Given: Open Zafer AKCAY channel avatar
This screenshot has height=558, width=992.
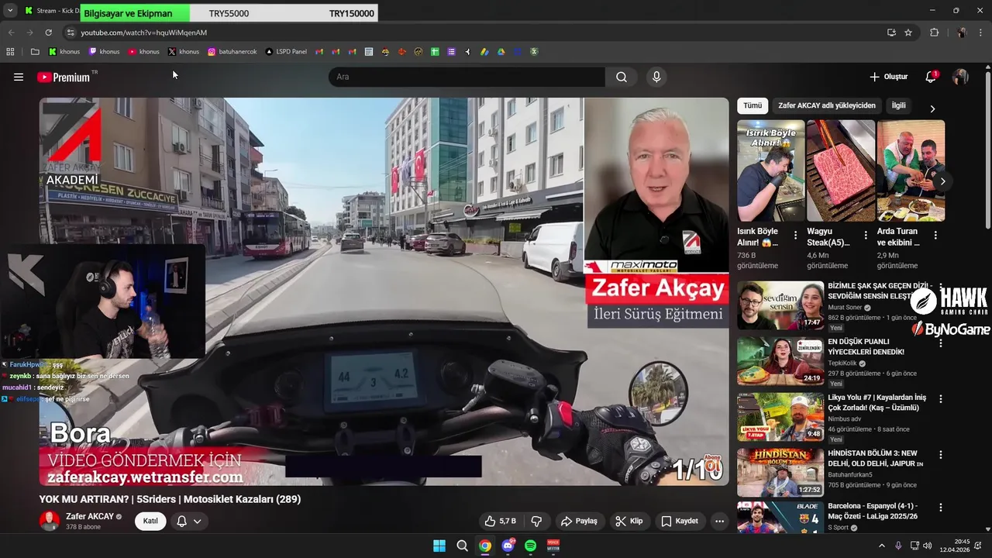Looking at the screenshot, I should point(50,521).
